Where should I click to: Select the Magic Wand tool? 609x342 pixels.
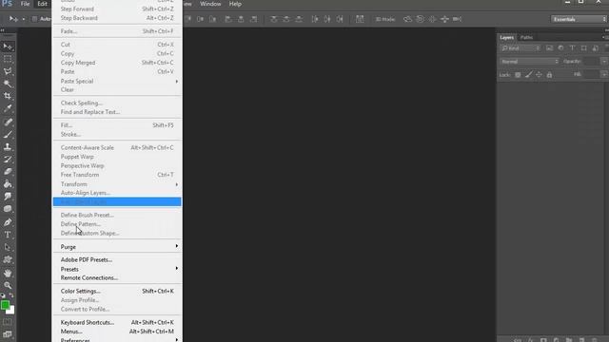8,84
